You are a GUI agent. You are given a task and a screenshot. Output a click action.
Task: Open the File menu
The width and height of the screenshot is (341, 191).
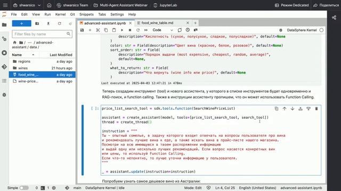14,14
